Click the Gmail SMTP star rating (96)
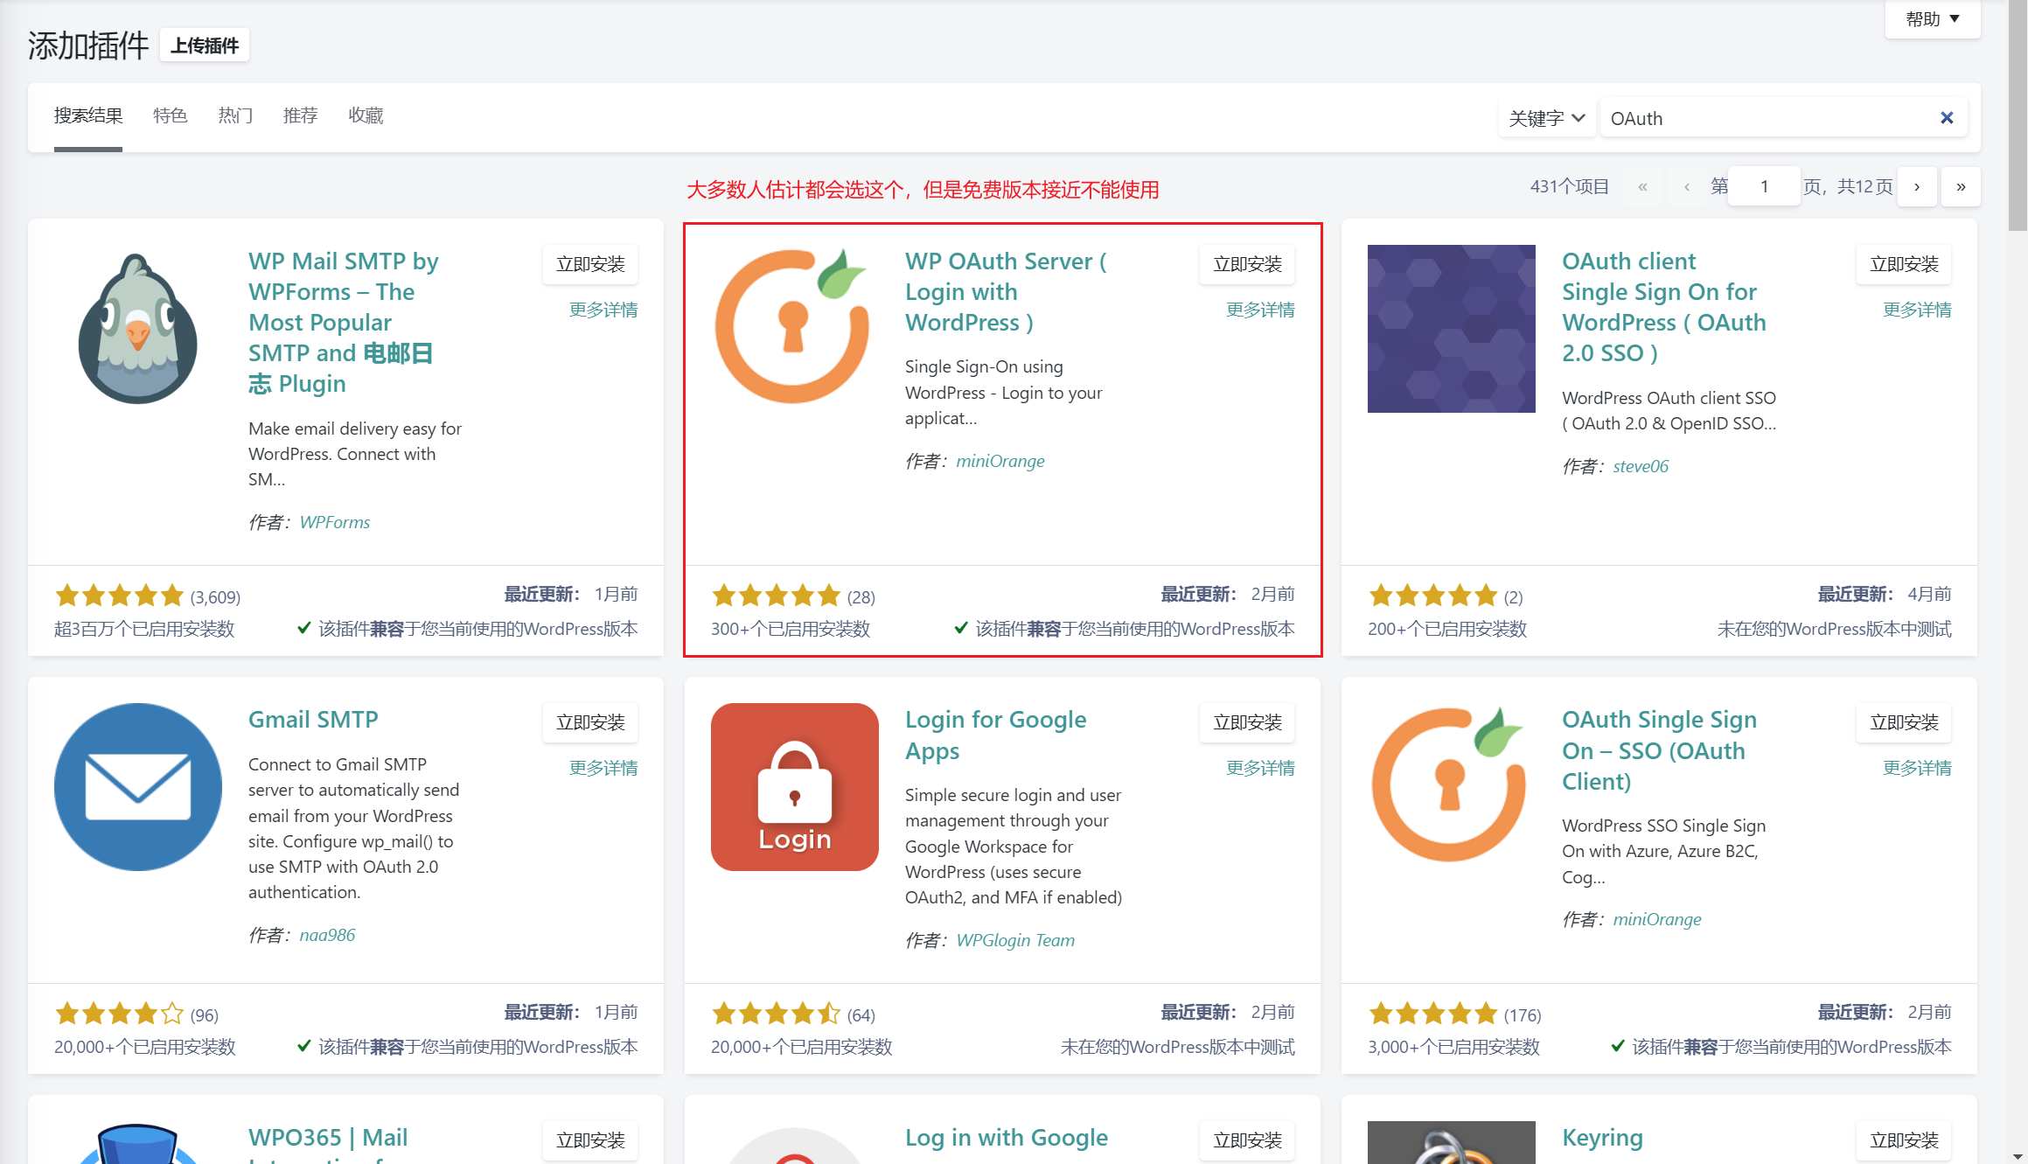 120,1014
